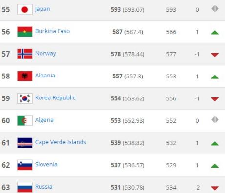225x193 pixels.
Task: Open the Slovenia team link
Action: coord(46,164)
